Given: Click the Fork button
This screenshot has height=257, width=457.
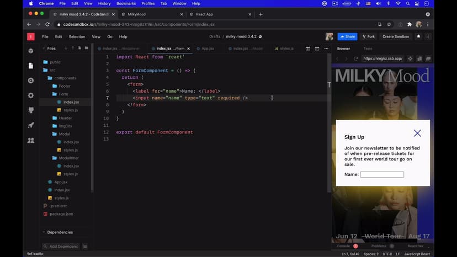Looking at the screenshot, I should (x=368, y=36).
